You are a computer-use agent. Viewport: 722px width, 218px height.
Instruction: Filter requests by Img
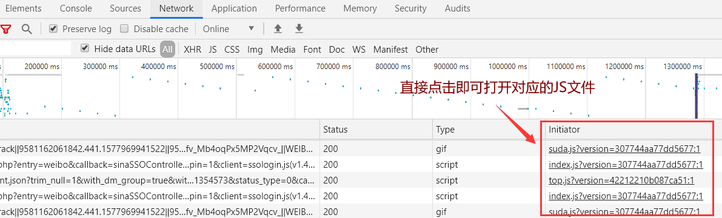[255, 49]
